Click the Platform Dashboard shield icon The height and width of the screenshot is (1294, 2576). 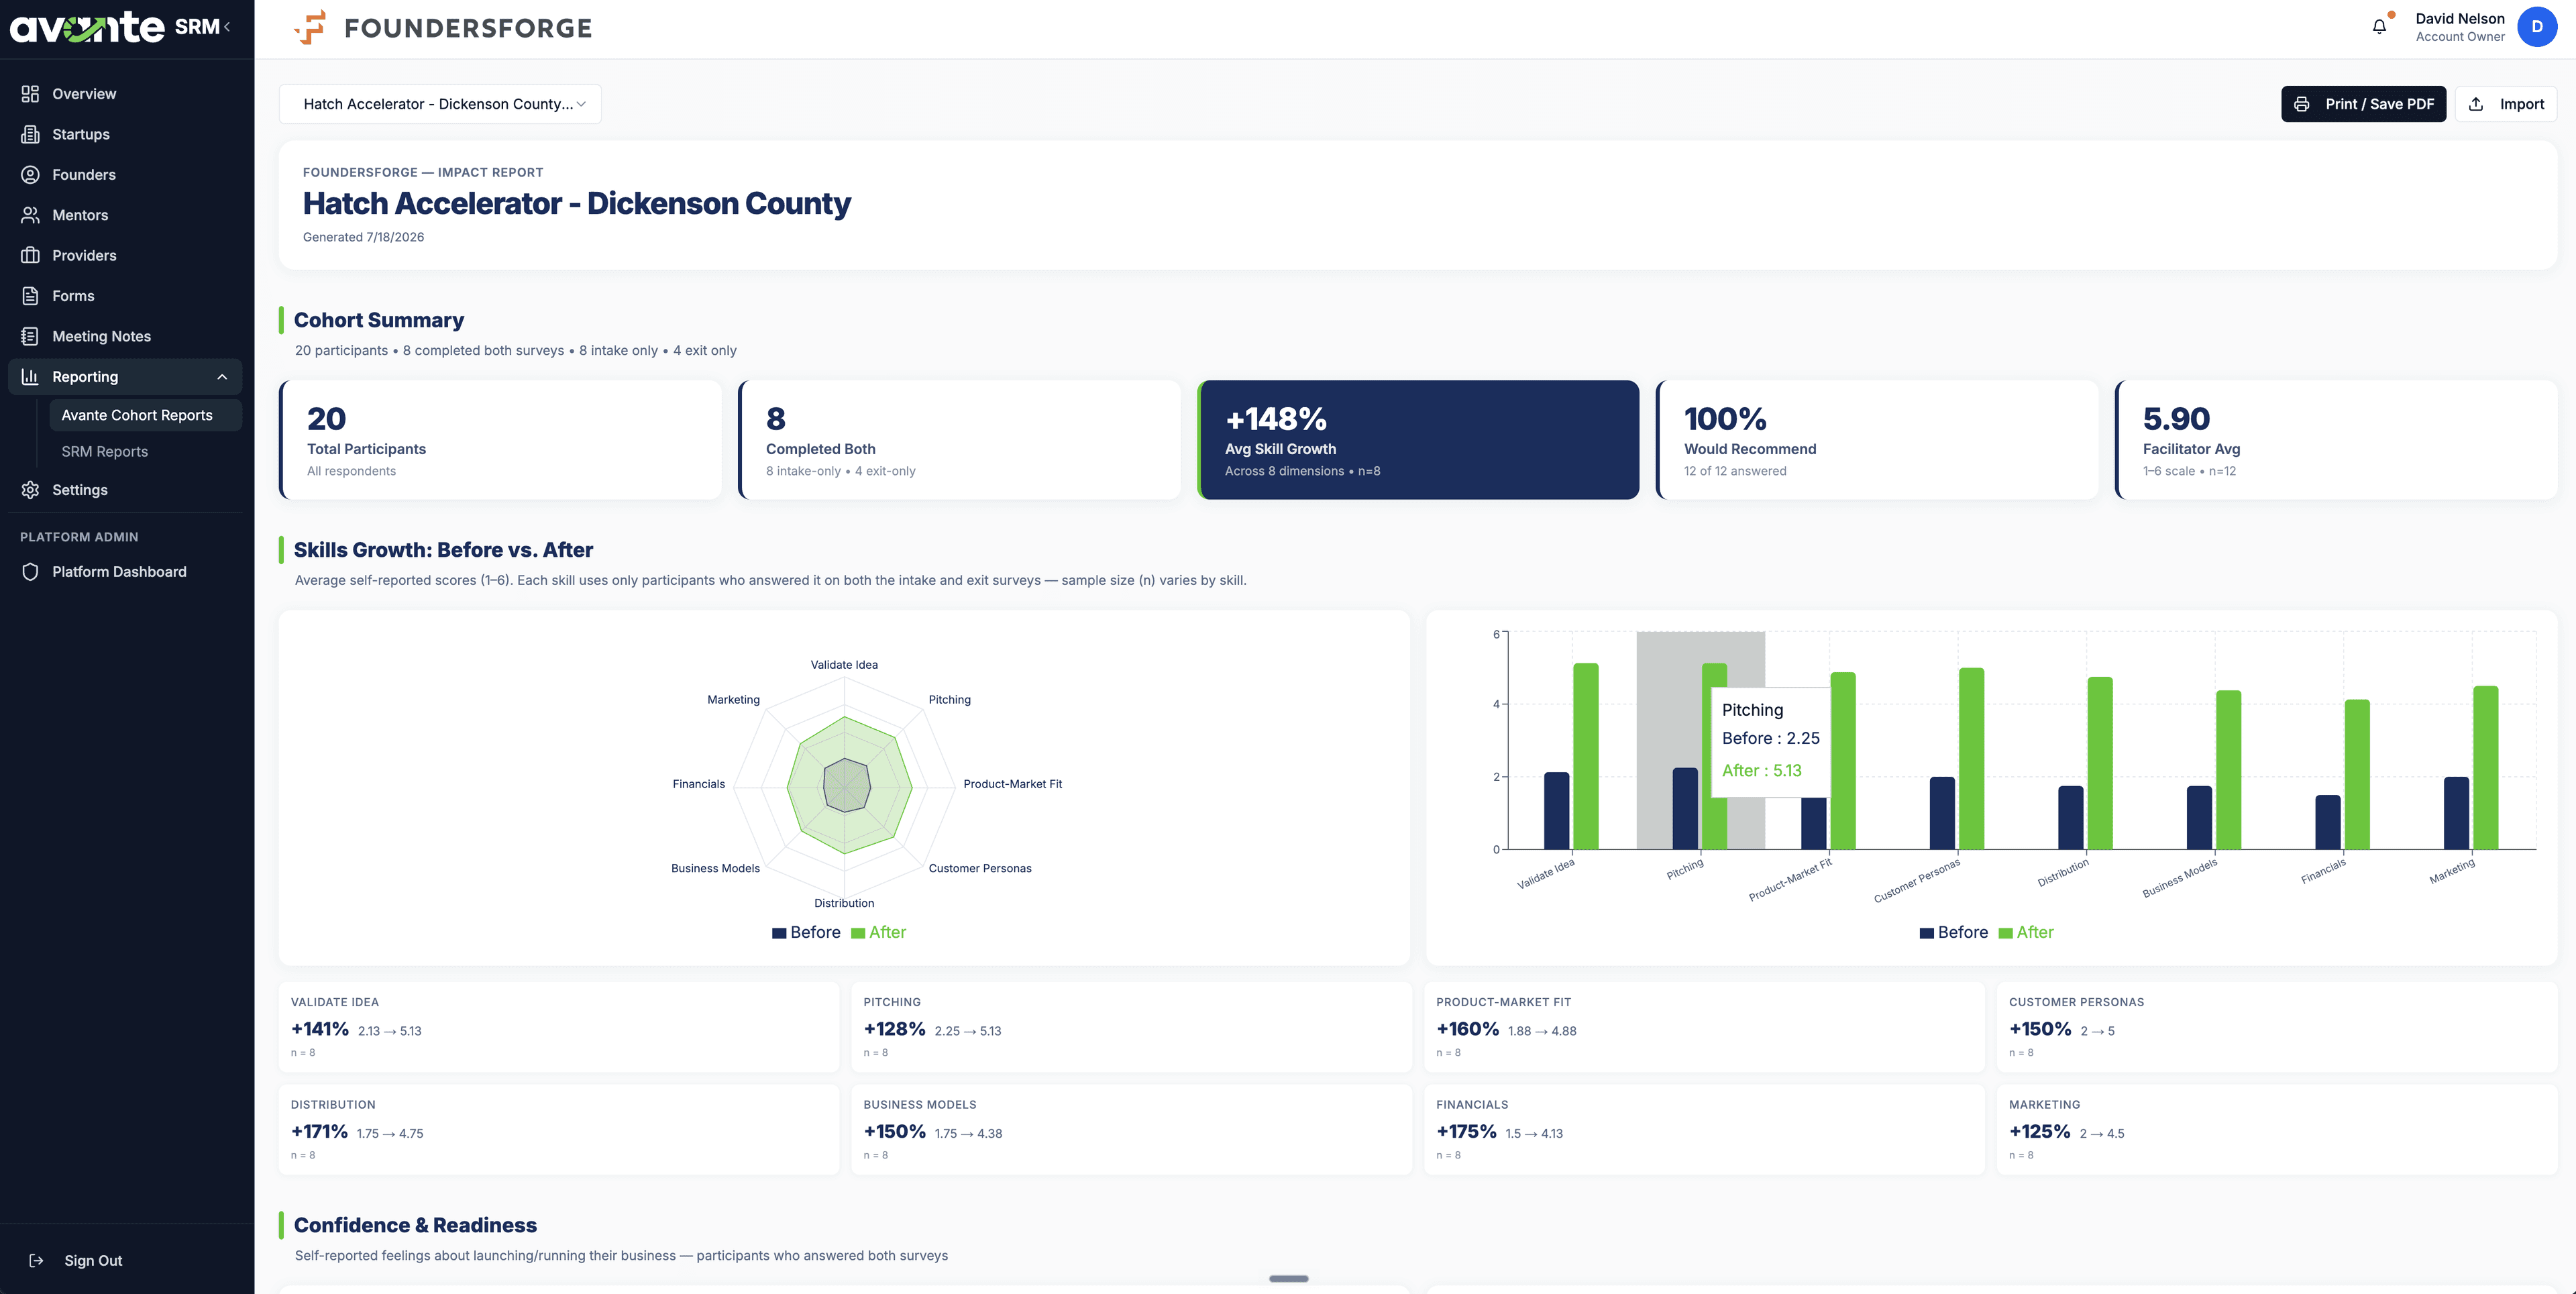[30, 572]
